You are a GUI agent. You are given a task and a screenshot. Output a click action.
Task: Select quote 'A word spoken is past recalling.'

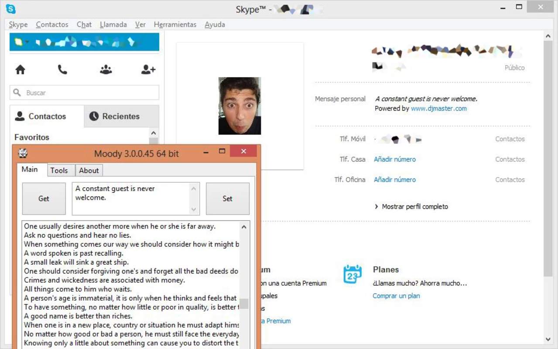[x=74, y=253]
